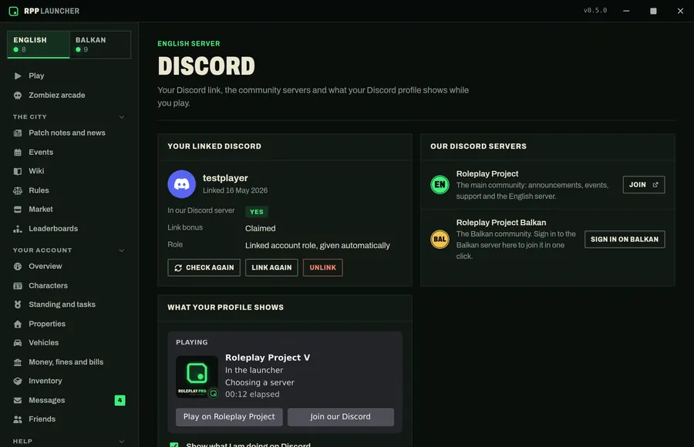Click the unread Messages count badge
694x447 pixels.
[120, 400]
